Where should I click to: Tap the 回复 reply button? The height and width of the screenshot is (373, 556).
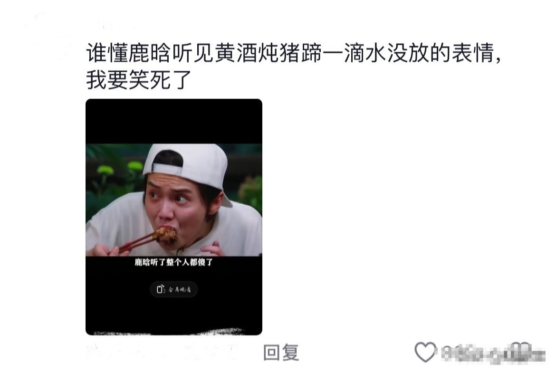click(281, 353)
